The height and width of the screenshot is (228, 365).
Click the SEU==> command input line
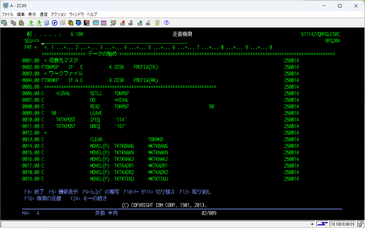[115, 41]
